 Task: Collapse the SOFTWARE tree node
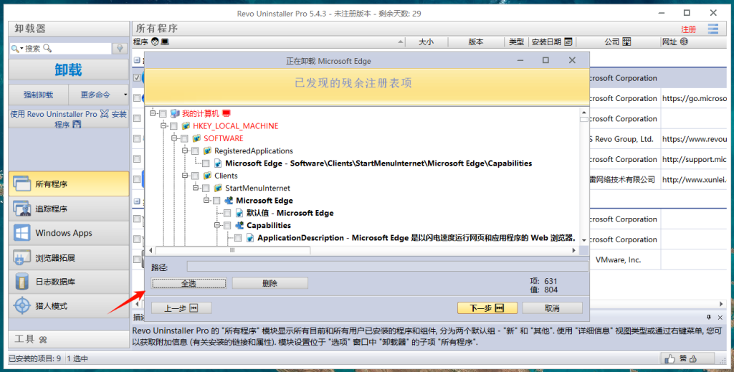click(174, 138)
